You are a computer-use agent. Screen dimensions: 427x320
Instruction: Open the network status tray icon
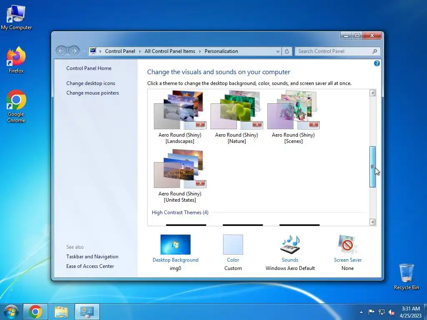point(382,312)
